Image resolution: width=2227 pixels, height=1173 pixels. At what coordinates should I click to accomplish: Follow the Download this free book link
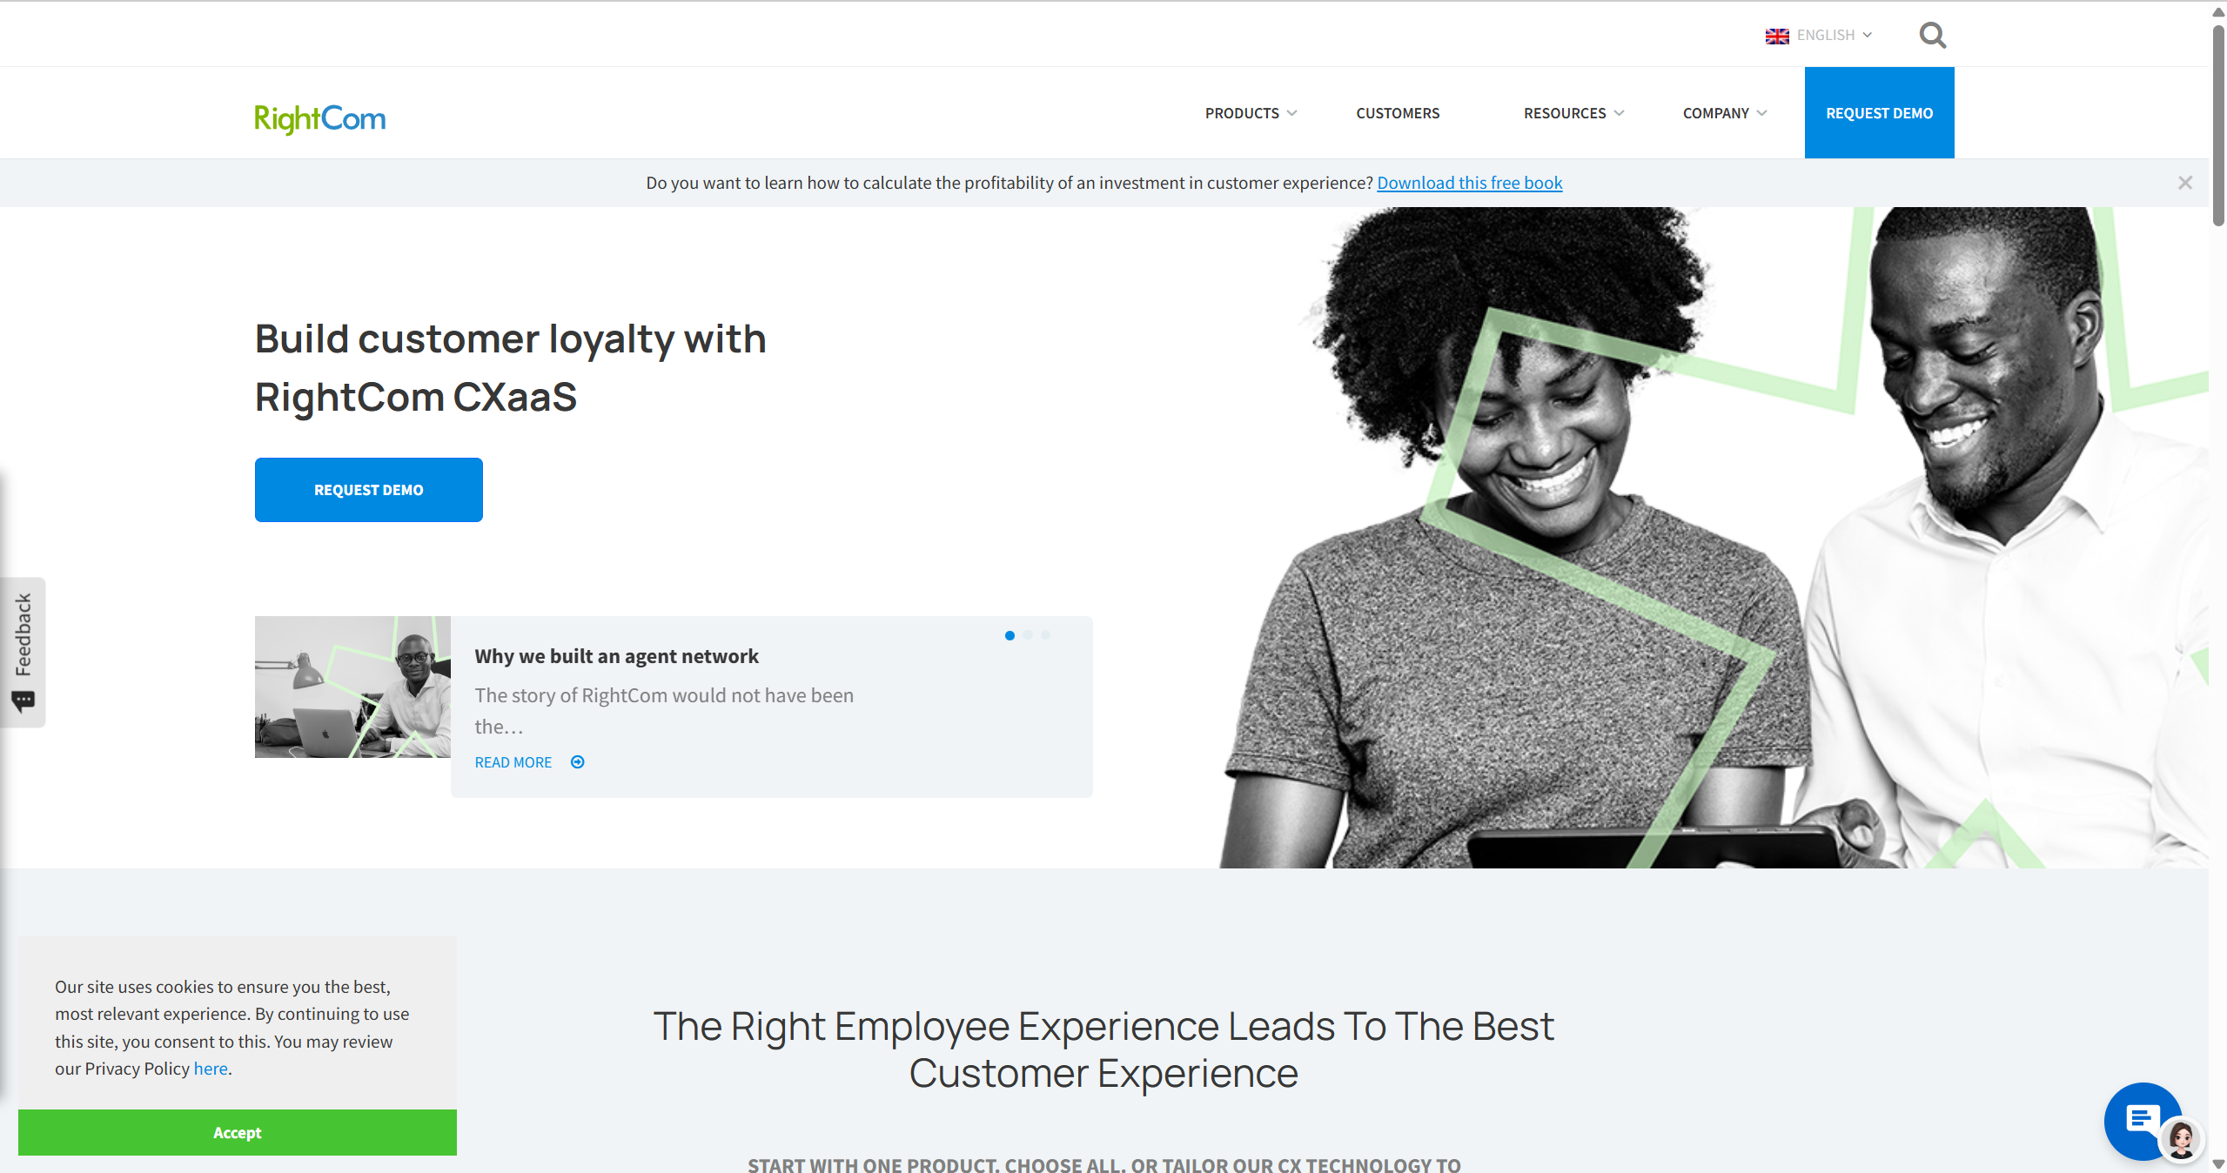(1469, 183)
